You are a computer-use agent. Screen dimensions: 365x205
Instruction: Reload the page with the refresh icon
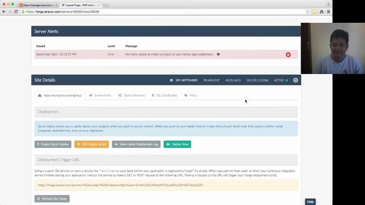tap(16, 11)
